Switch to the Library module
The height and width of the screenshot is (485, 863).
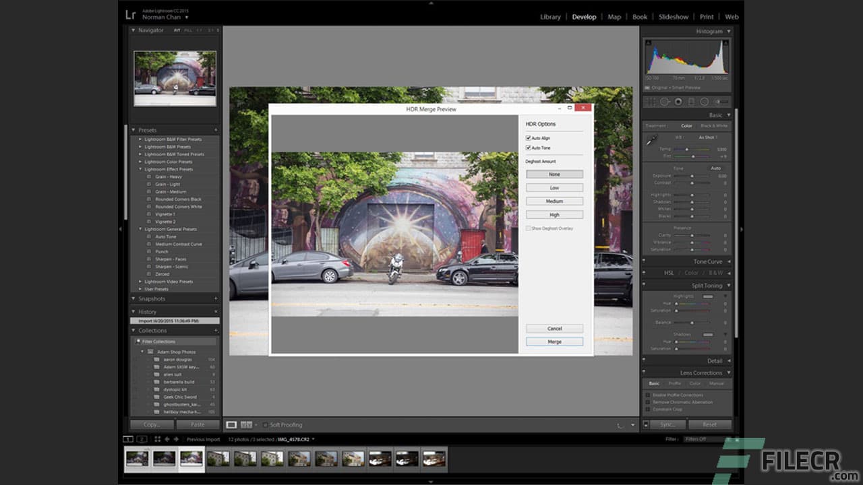pyautogui.click(x=550, y=17)
